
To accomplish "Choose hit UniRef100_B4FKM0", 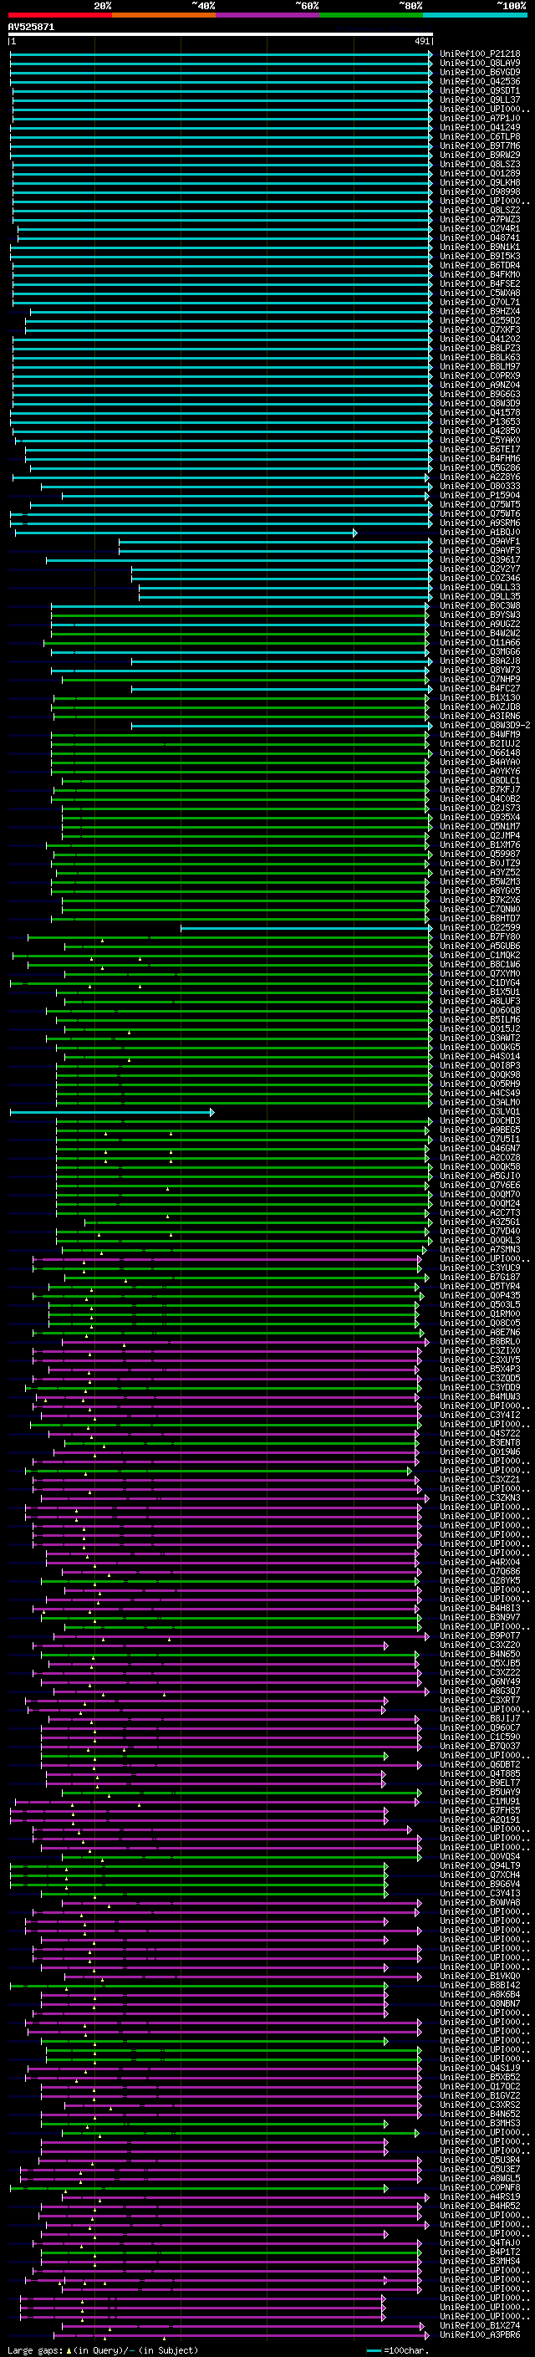I will tap(480, 274).
